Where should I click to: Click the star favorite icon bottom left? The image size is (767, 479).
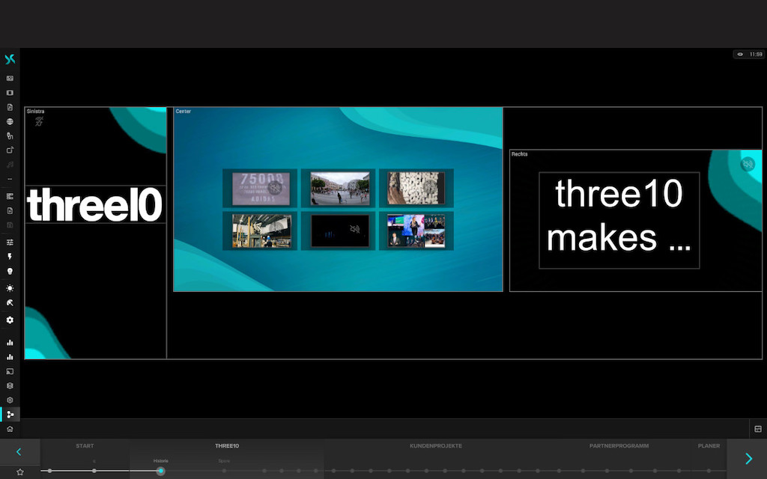pos(20,472)
